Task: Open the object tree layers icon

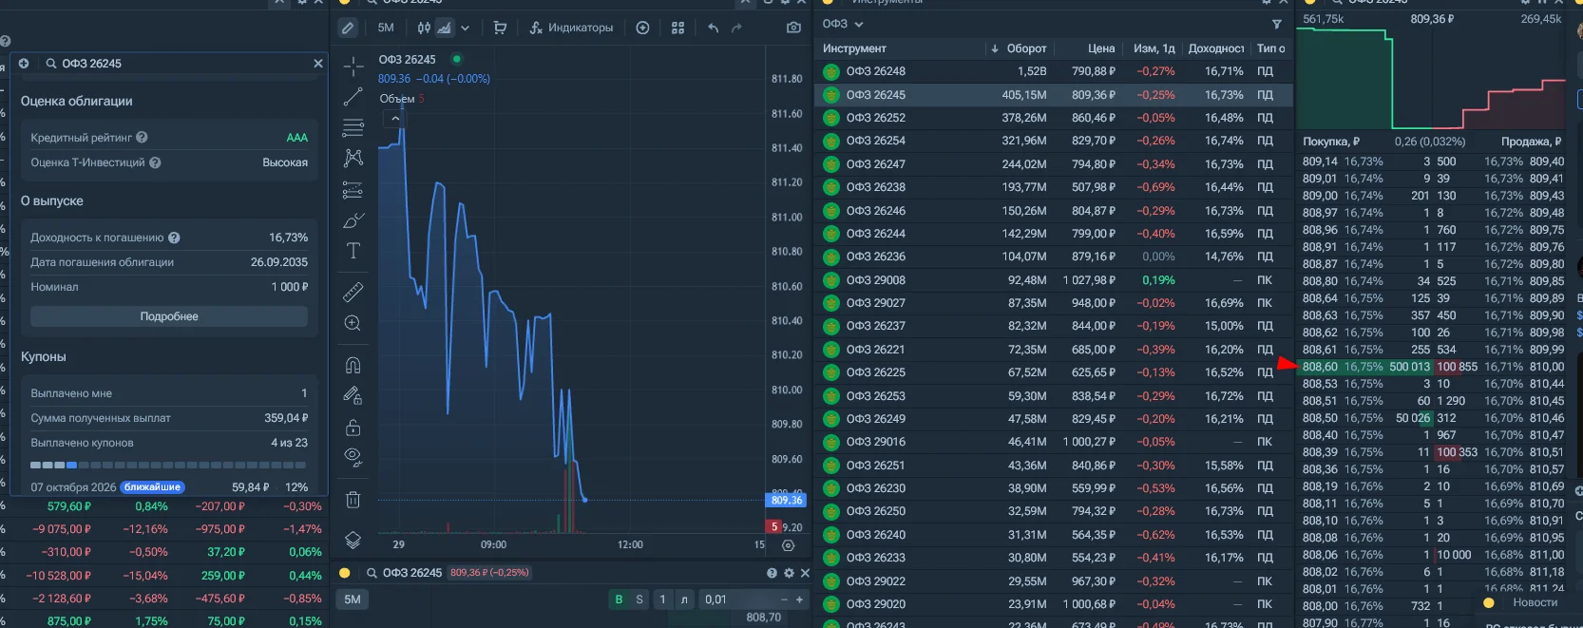Action: pos(353,540)
